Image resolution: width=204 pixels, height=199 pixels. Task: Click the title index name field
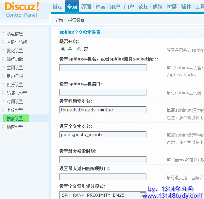tap(103, 110)
